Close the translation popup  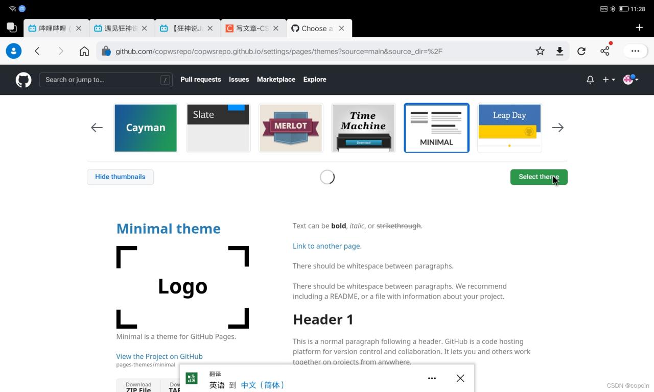pyautogui.click(x=460, y=378)
